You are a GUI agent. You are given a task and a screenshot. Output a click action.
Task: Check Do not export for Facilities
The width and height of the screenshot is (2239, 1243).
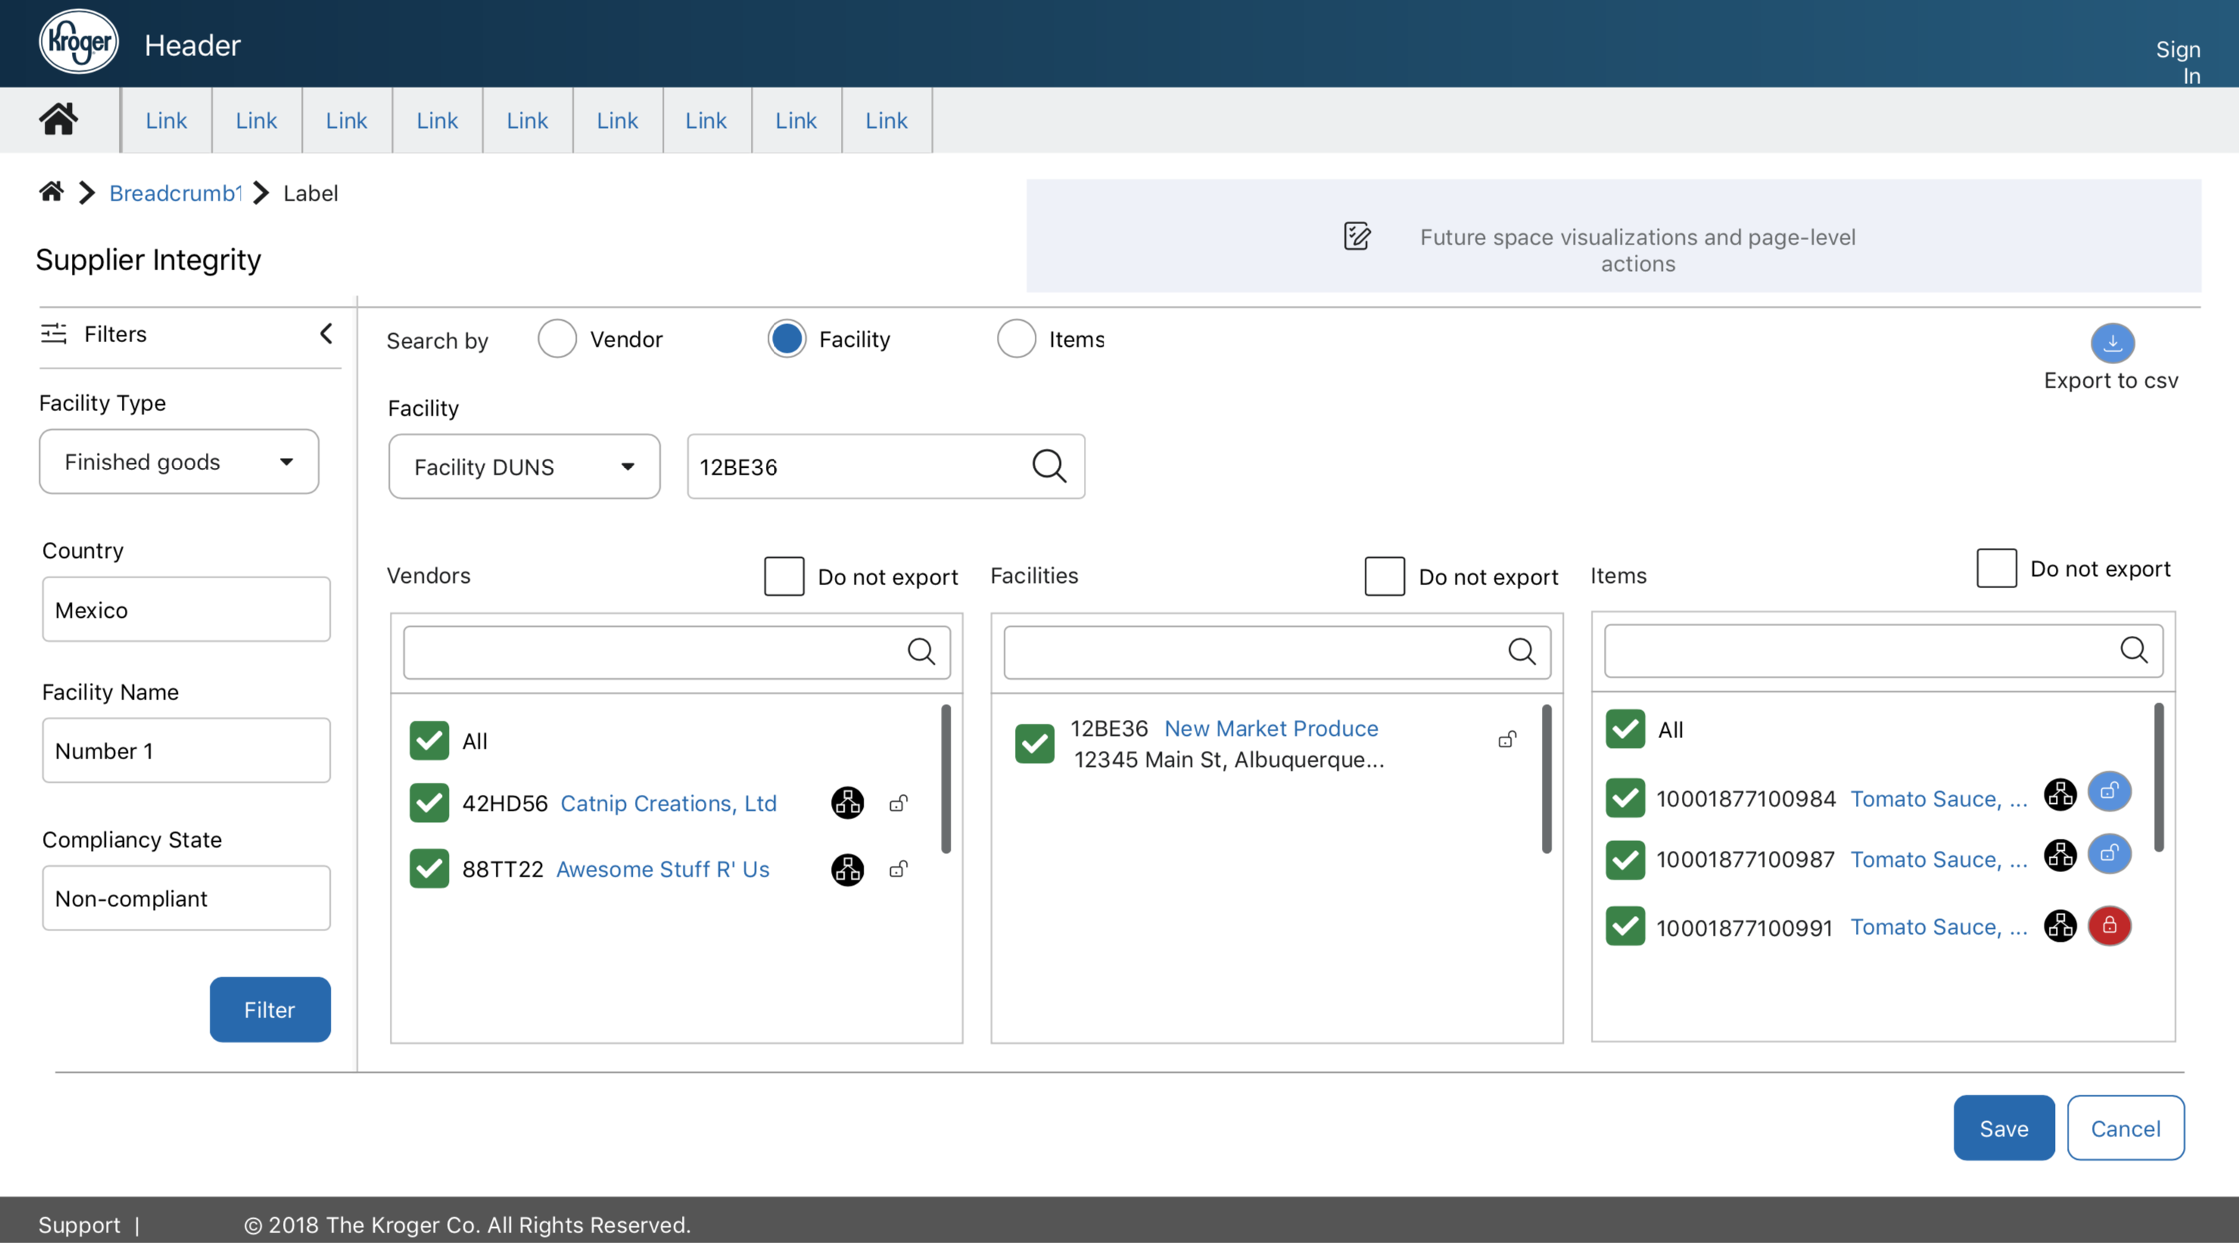point(1384,576)
